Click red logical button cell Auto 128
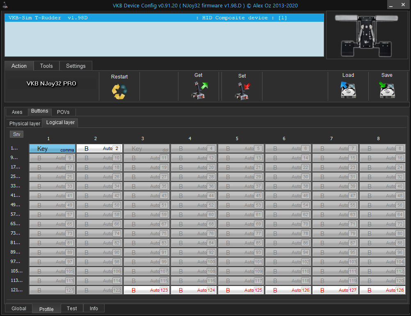This screenshot has width=411, height=316. [x=382, y=290]
